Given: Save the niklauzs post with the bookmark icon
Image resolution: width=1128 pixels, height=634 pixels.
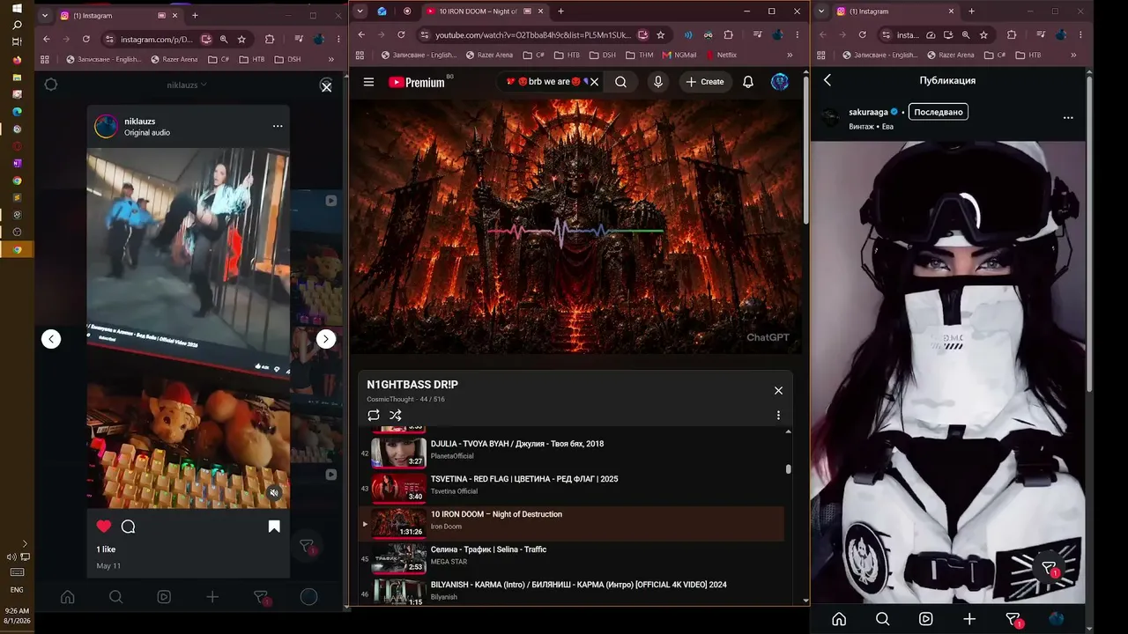Looking at the screenshot, I should [274, 527].
